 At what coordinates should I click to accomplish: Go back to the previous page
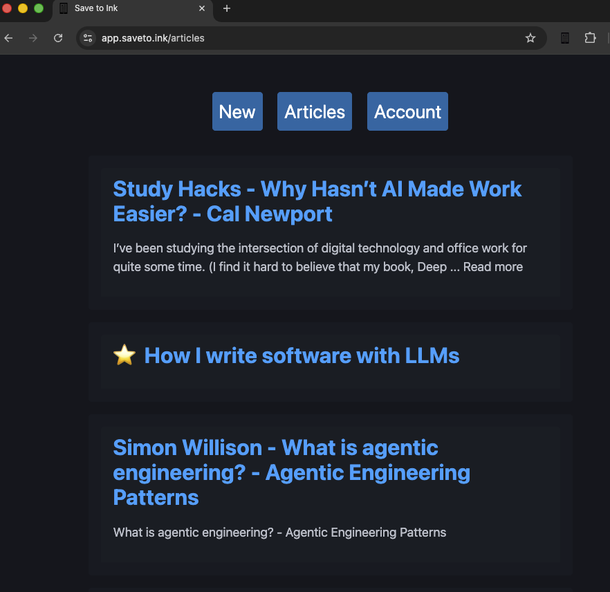pos(8,38)
